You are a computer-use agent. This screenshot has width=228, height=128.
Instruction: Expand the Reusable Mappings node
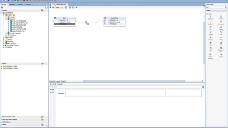click(6, 33)
